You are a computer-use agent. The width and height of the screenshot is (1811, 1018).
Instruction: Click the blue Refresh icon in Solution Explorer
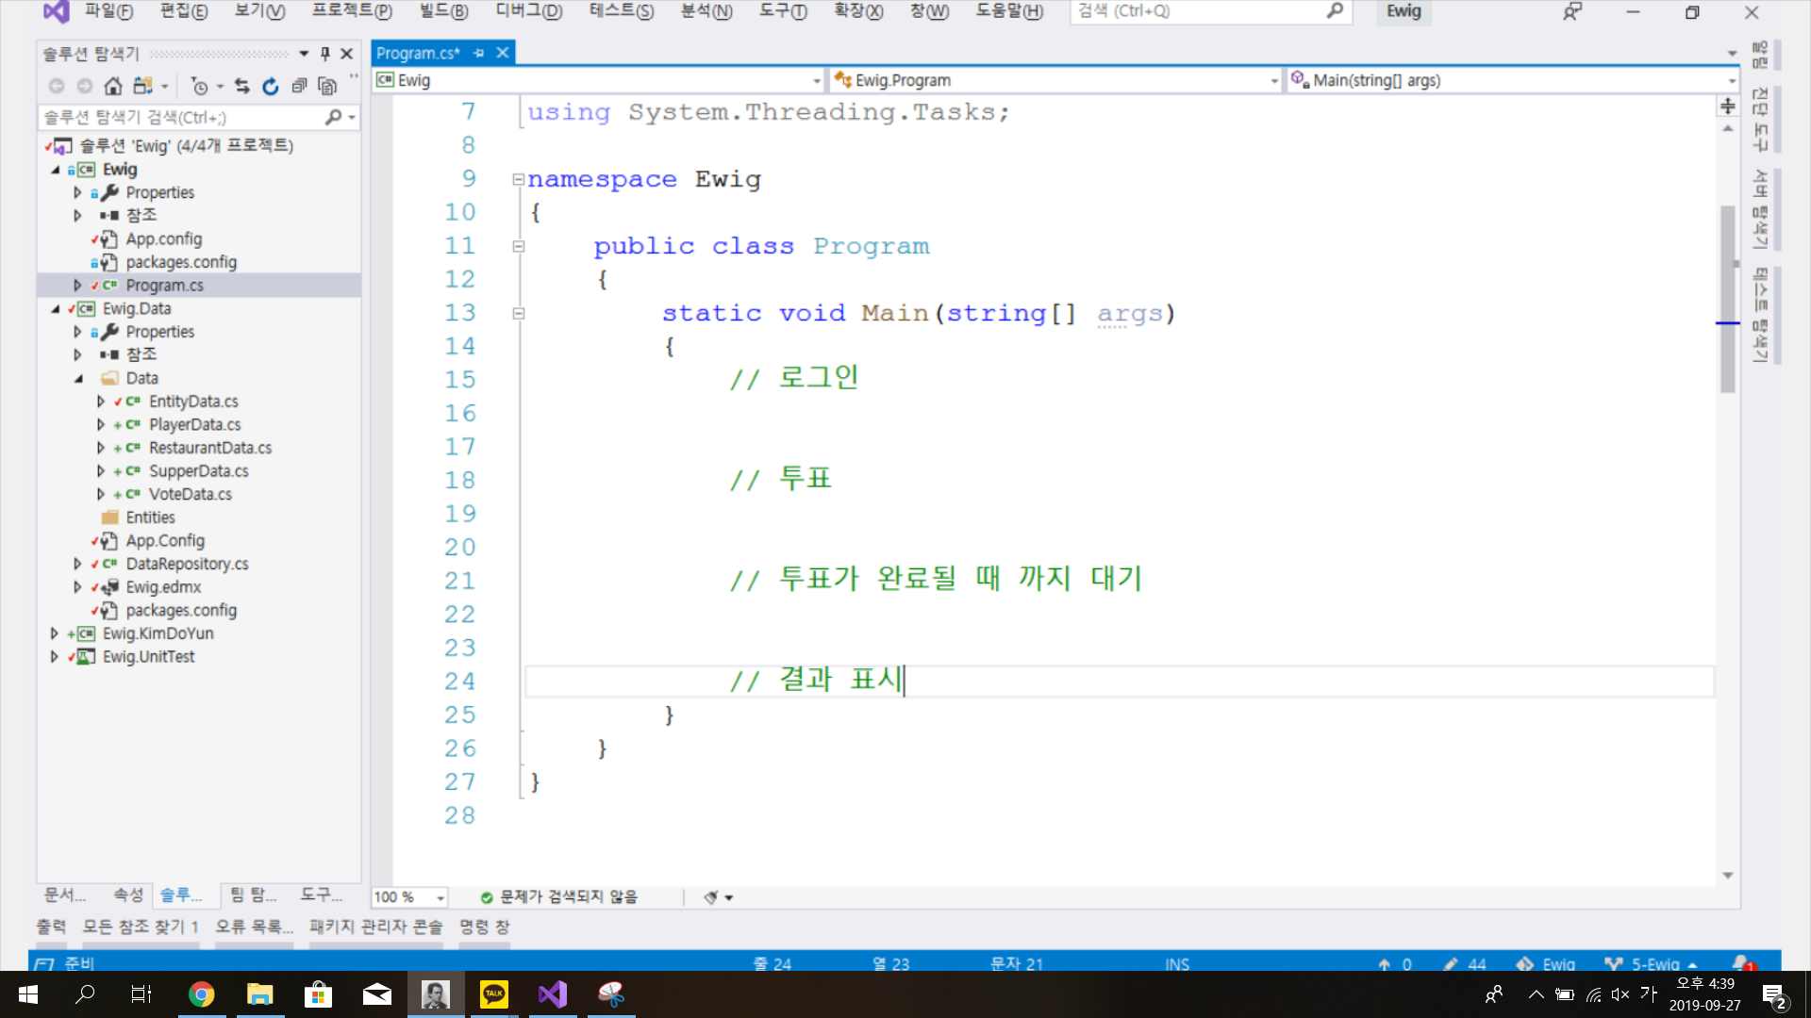coord(271,86)
